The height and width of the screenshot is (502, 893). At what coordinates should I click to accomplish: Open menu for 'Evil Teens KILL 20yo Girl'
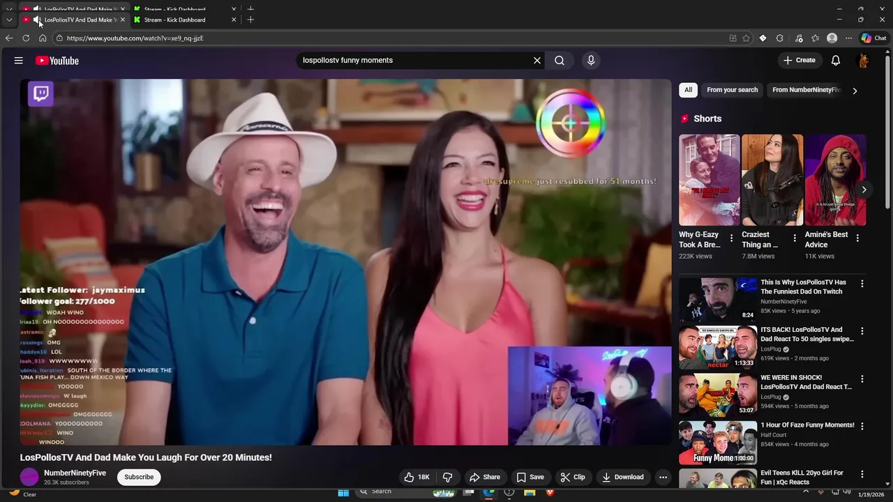click(x=862, y=473)
